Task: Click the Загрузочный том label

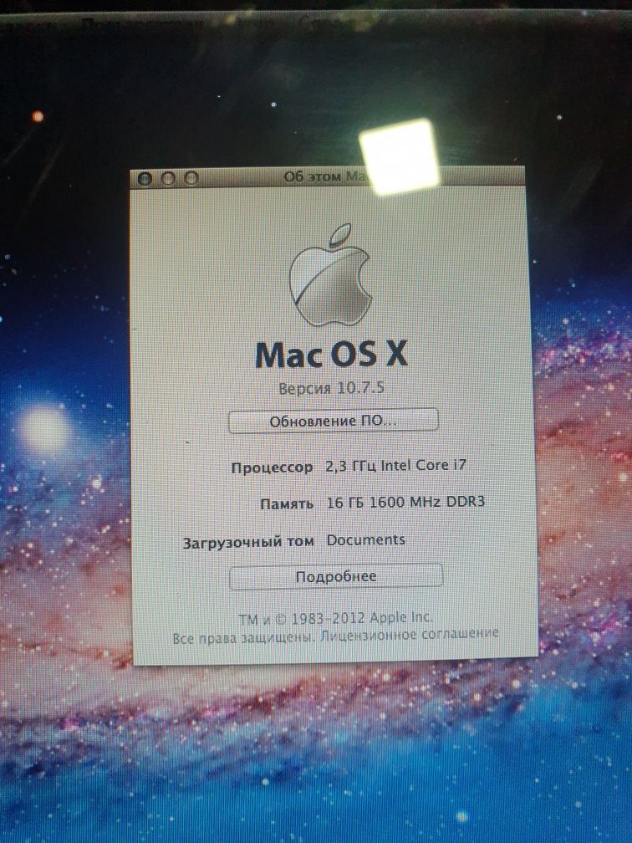Action: tap(248, 543)
